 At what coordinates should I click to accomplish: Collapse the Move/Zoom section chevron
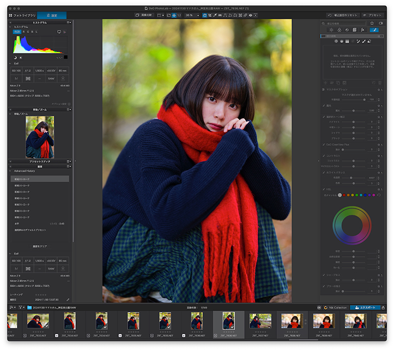pos(10,114)
